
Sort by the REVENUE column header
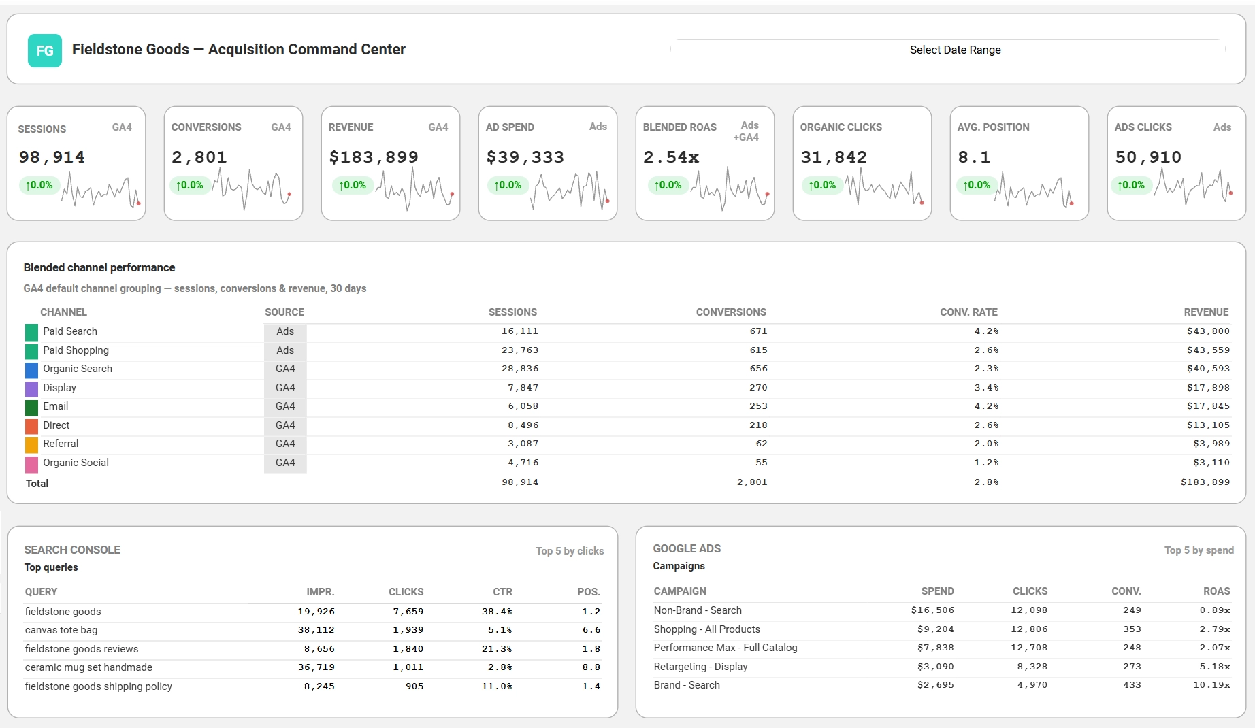click(1206, 312)
